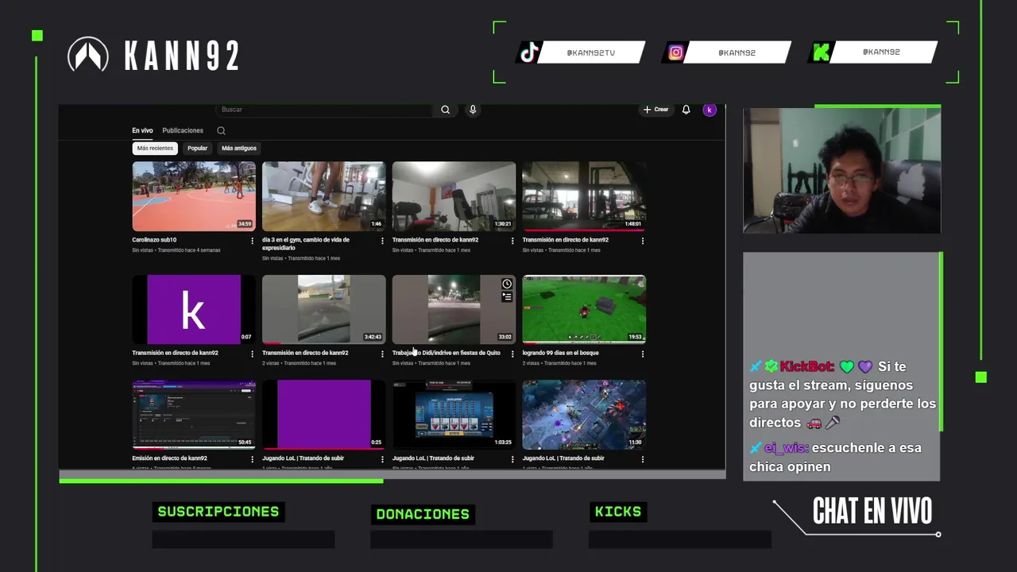
Task: Click the Crear button
Action: click(656, 110)
